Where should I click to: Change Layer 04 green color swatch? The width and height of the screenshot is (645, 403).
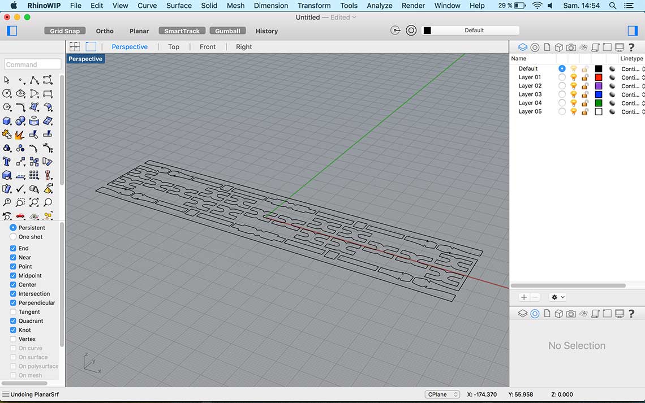(599, 103)
